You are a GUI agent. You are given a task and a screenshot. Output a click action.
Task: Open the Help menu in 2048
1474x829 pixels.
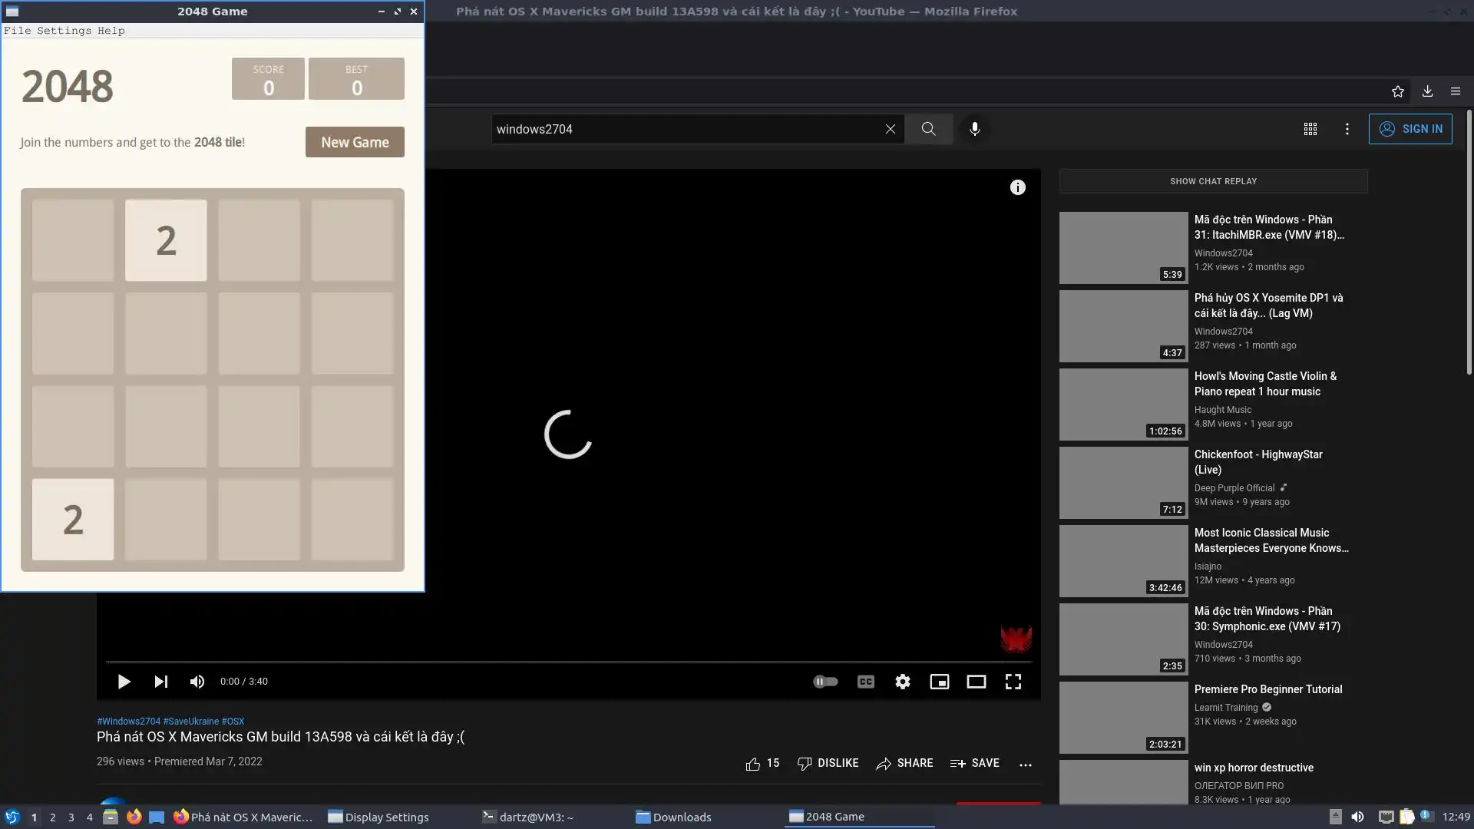111,31
